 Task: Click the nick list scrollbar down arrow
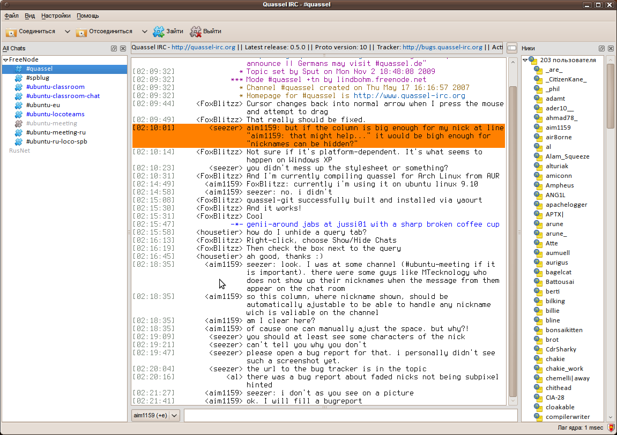[x=611, y=417]
